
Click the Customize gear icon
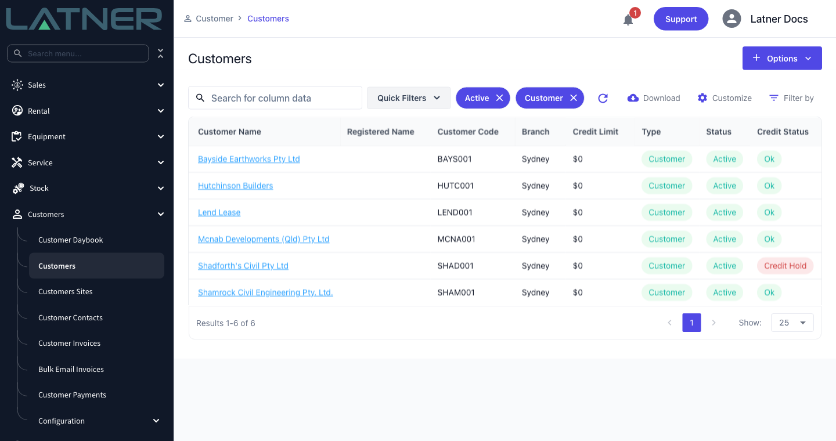[702, 98]
